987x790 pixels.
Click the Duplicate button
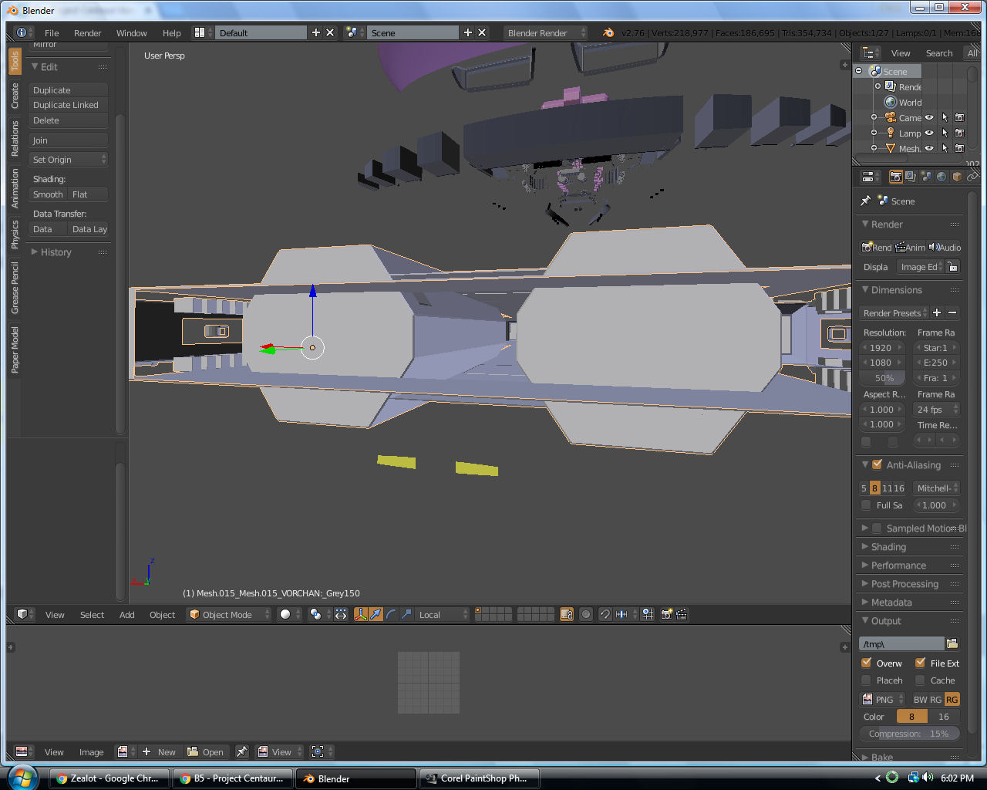tap(69, 89)
